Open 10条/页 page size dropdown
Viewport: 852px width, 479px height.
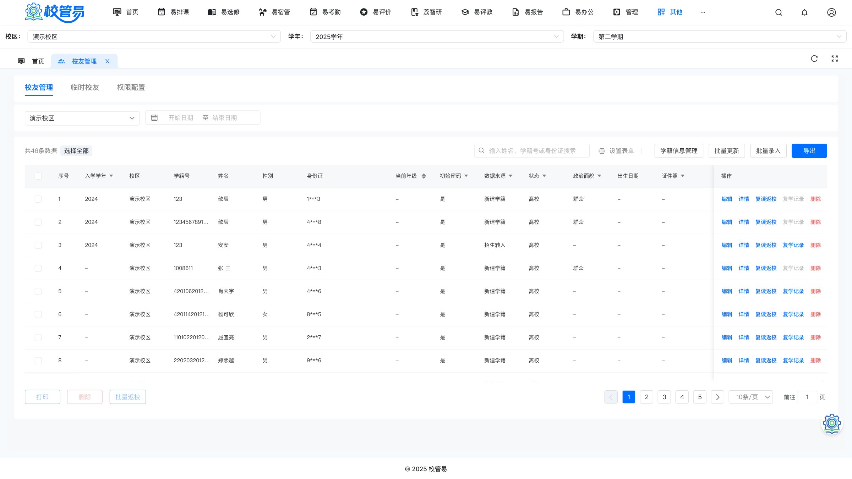[x=751, y=397]
